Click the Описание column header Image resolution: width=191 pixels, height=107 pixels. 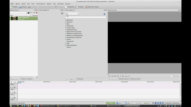[x=35, y=15]
